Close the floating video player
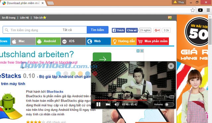This screenshot has height=123, width=212. click(171, 66)
